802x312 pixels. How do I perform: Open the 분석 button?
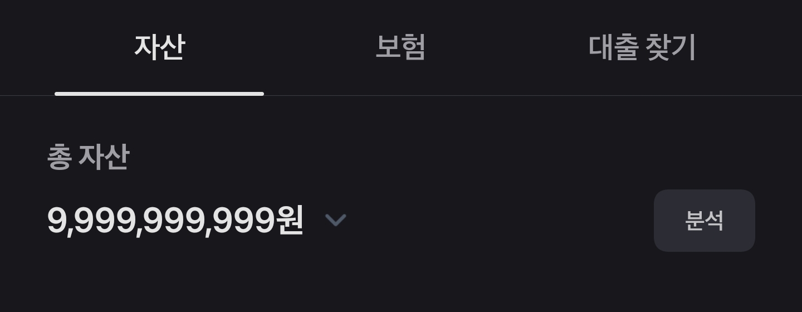(x=704, y=221)
